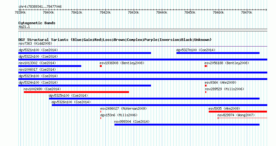The image size is (276, 146).
Task: Open the dgv5322n100 (Coe2014) variant label
Action: tap(38, 56)
